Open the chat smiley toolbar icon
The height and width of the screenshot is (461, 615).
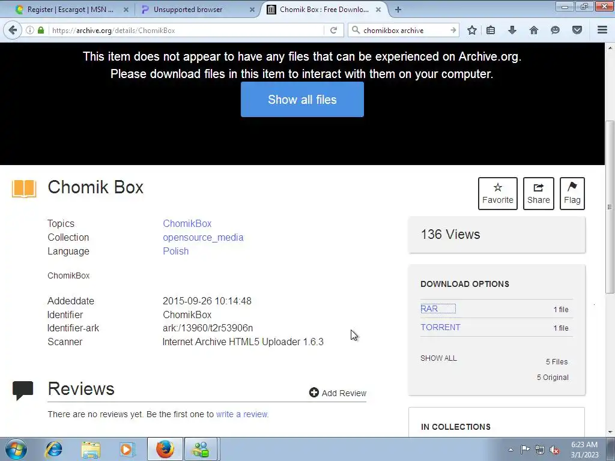(555, 30)
